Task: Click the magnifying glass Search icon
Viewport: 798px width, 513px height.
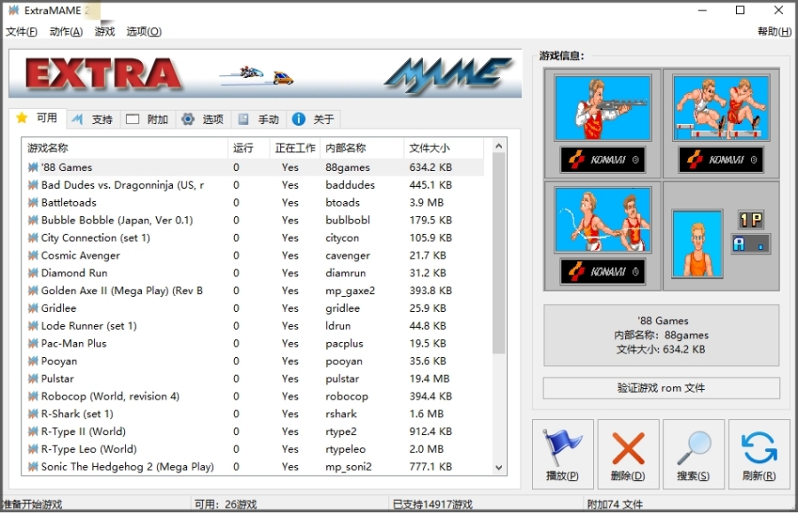Action: pyautogui.click(x=692, y=447)
